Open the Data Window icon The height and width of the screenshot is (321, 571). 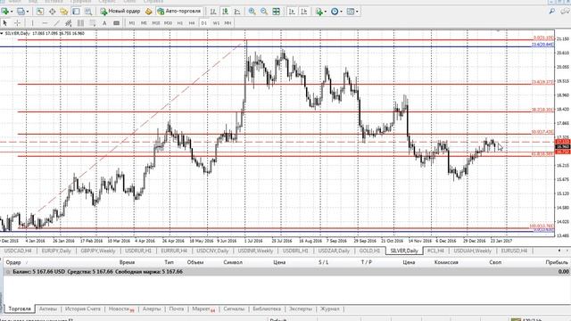[52, 12]
